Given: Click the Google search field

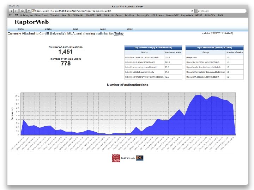Looking at the screenshot, I should (222, 11).
